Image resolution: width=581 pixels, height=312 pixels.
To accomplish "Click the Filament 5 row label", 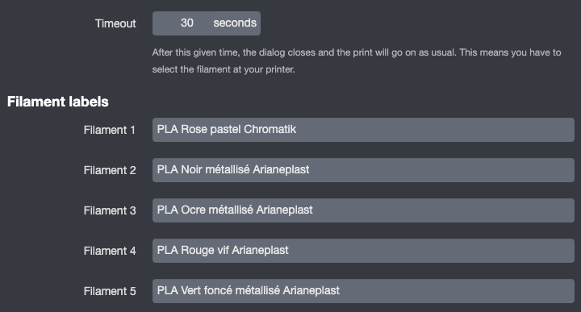I will pyautogui.click(x=110, y=291).
